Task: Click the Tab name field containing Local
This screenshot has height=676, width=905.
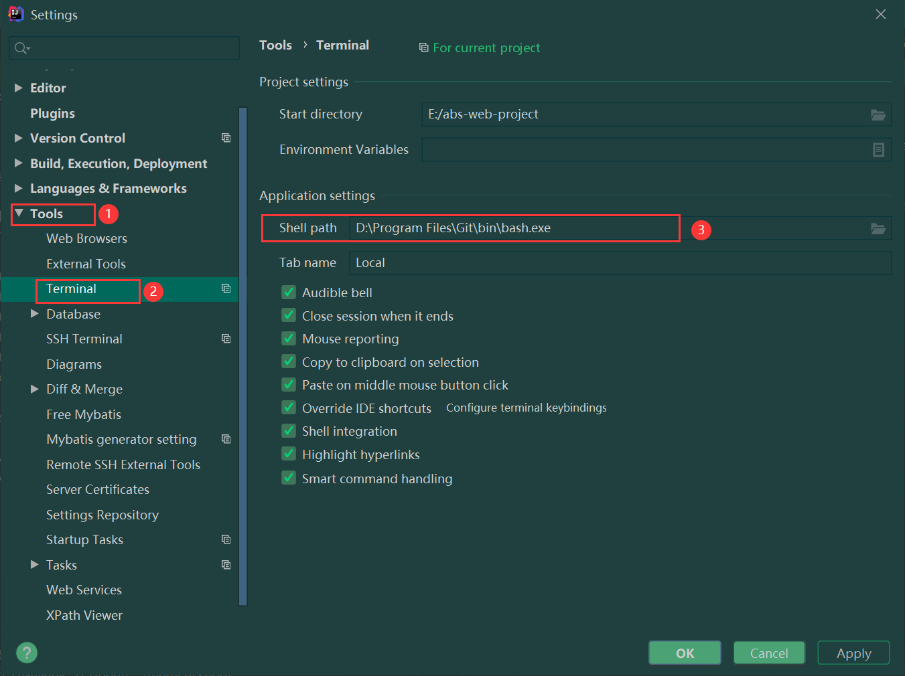Action: 620,263
